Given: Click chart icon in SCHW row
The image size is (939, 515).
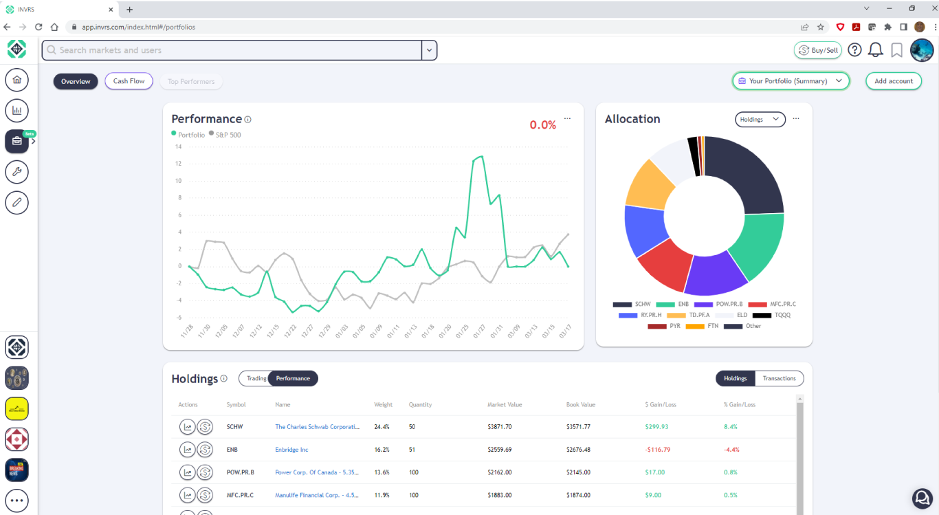Looking at the screenshot, I should click(x=187, y=427).
